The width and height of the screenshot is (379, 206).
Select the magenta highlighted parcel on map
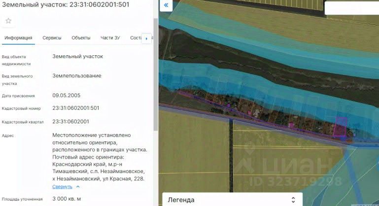[341, 127]
